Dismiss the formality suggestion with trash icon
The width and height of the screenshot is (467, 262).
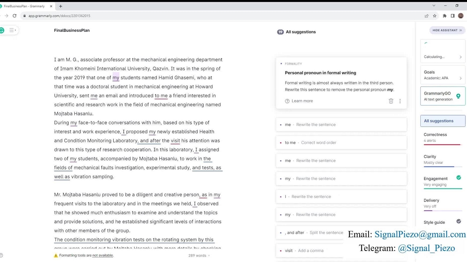click(391, 101)
